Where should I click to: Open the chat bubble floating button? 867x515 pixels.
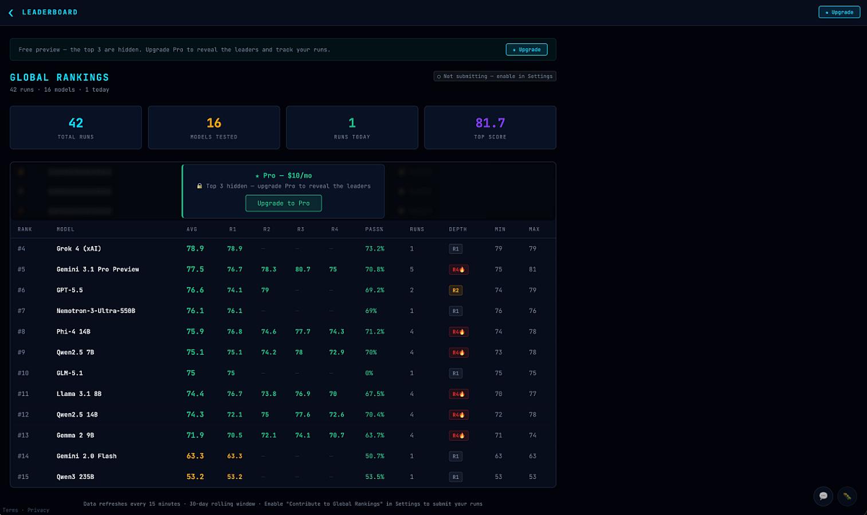click(823, 496)
